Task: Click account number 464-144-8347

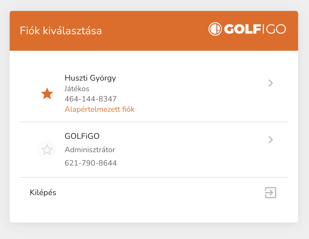Action: pyautogui.click(x=91, y=99)
